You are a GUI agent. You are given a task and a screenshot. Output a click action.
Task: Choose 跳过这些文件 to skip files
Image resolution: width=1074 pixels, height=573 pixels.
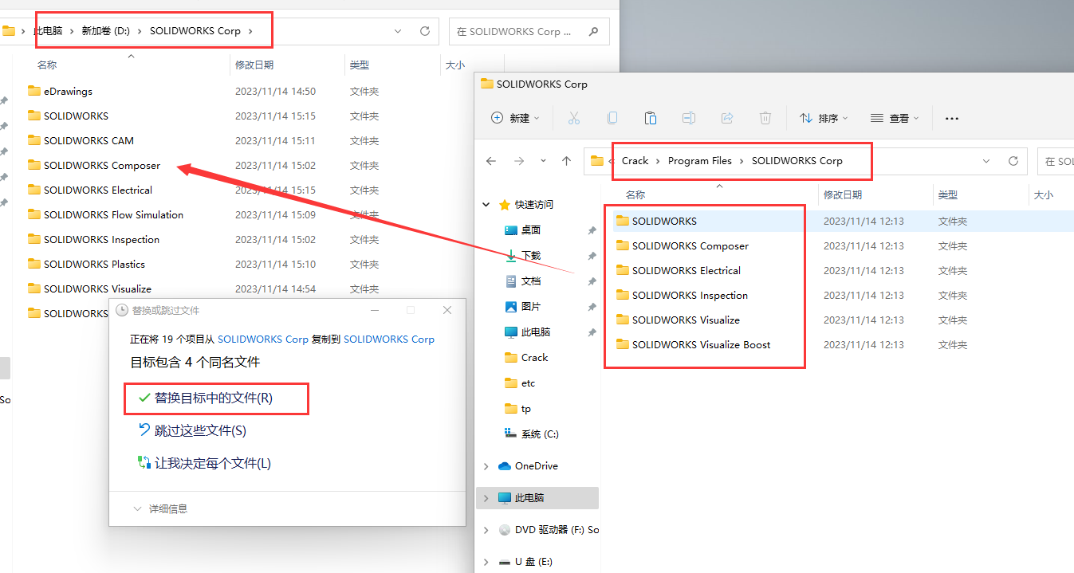tap(198, 430)
